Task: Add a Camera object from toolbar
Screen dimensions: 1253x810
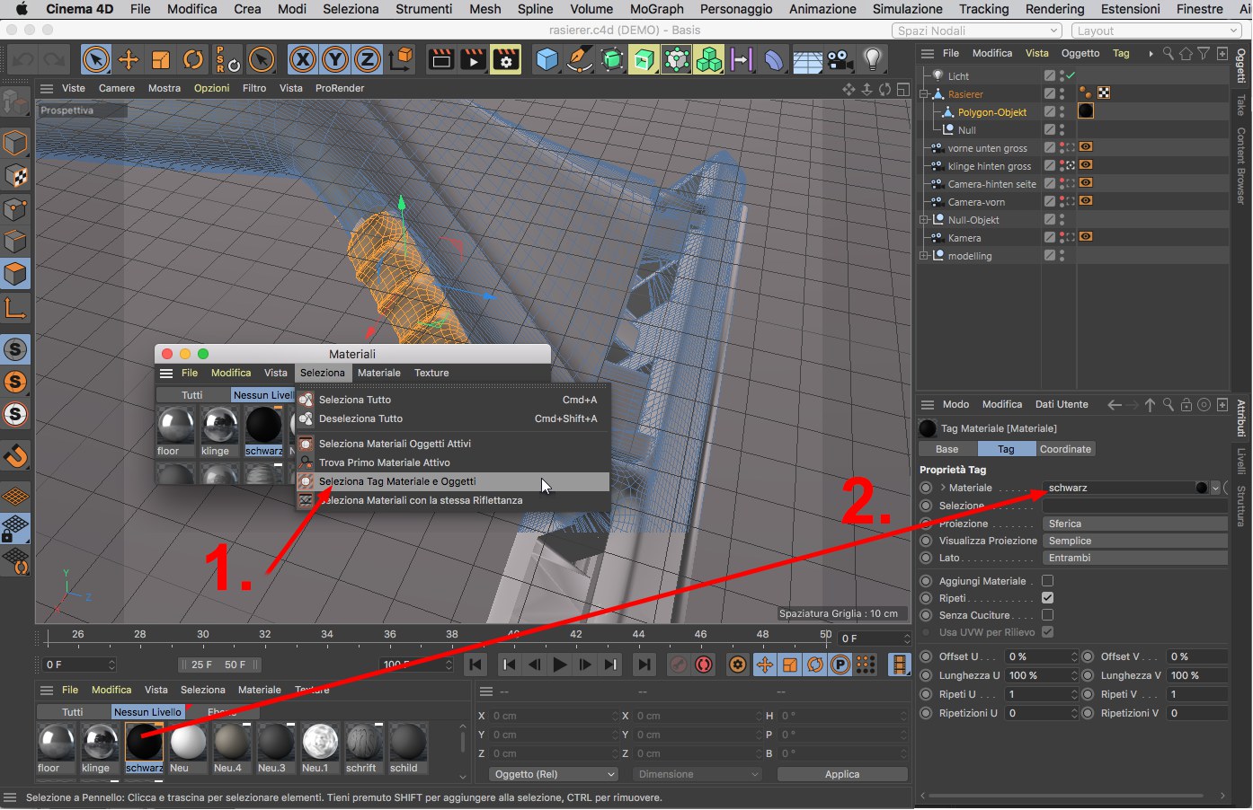Action: 839,60
